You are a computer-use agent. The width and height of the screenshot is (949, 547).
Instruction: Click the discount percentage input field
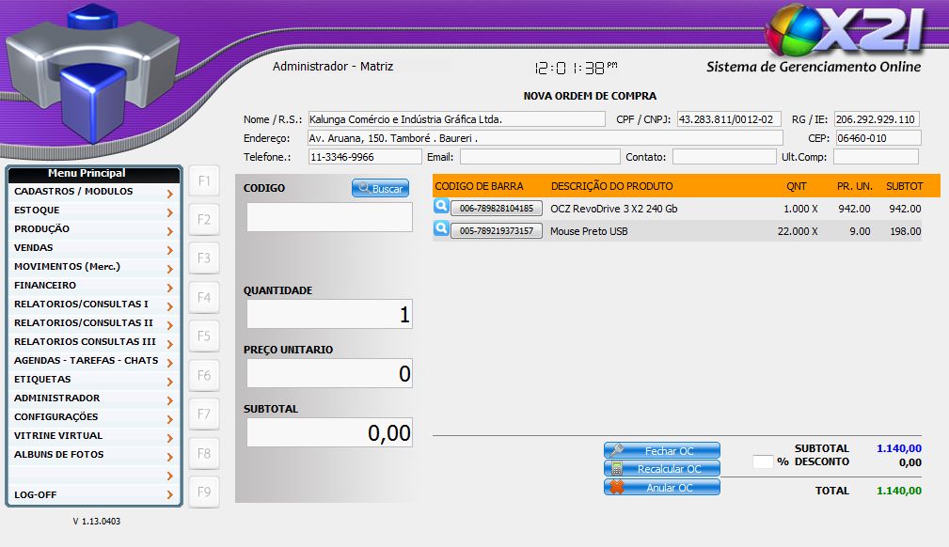coord(763,462)
